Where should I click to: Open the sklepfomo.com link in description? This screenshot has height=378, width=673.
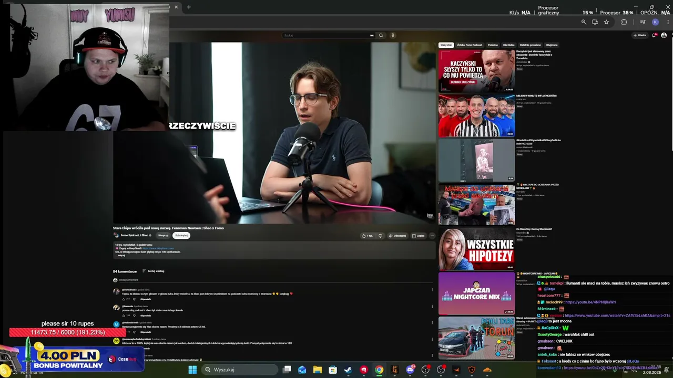(x=158, y=248)
